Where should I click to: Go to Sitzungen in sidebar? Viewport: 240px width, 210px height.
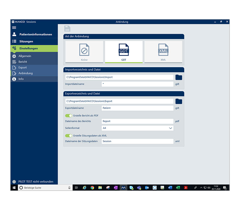[26, 41]
